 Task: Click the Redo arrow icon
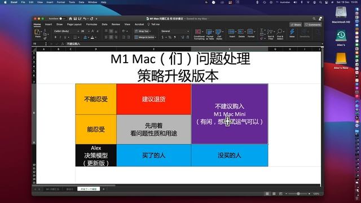(91, 19)
